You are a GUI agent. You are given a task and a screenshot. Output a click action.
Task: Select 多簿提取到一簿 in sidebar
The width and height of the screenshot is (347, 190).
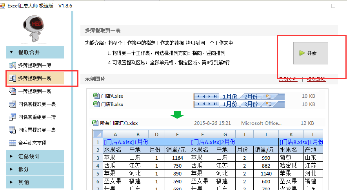pyautogui.click(x=35, y=65)
